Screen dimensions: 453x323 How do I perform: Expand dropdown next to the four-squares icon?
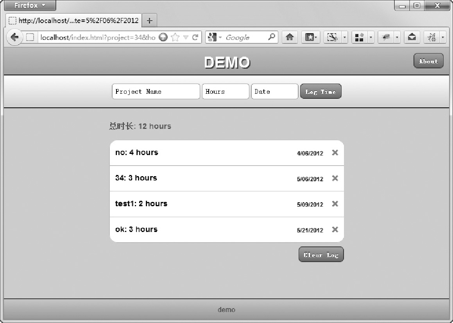pos(371,37)
